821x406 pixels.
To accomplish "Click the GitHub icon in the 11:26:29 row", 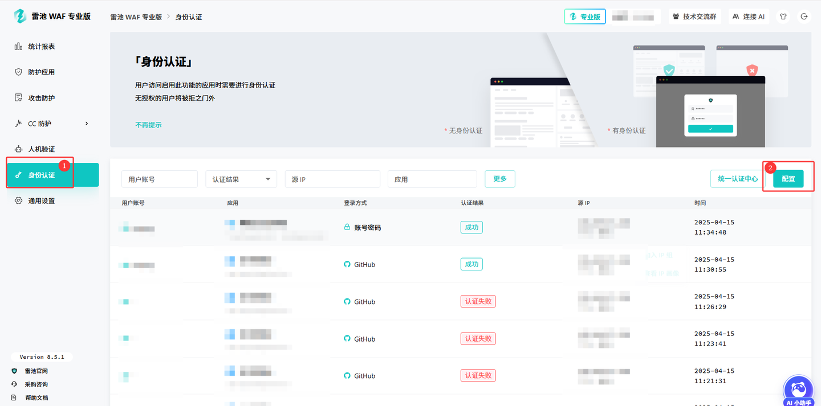I will (x=347, y=302).
